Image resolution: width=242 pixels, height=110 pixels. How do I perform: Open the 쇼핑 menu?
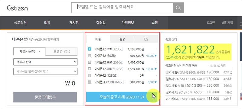[155, 23]
